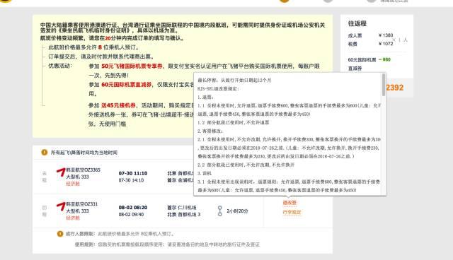This screenshot has height=260, width=453.
Task: Open the 60元国际机票直减券 promotion in the notice box
Action: (x=127, y=85)
